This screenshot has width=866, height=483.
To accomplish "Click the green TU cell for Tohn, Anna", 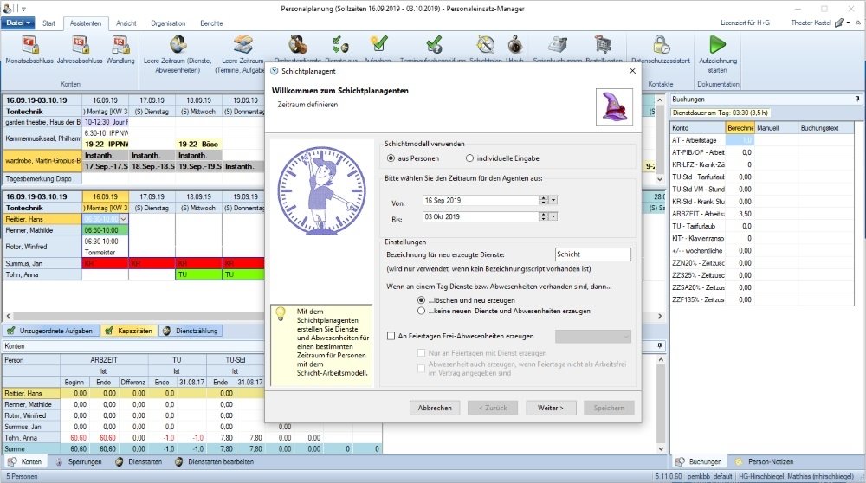I will point(198,274).
